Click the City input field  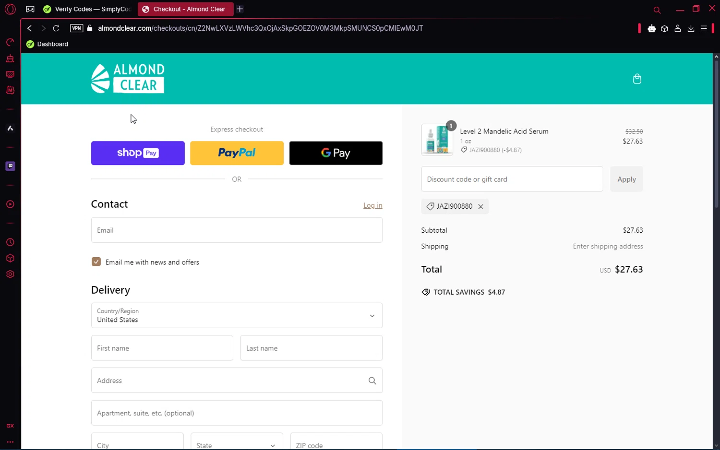pos(137,441)
